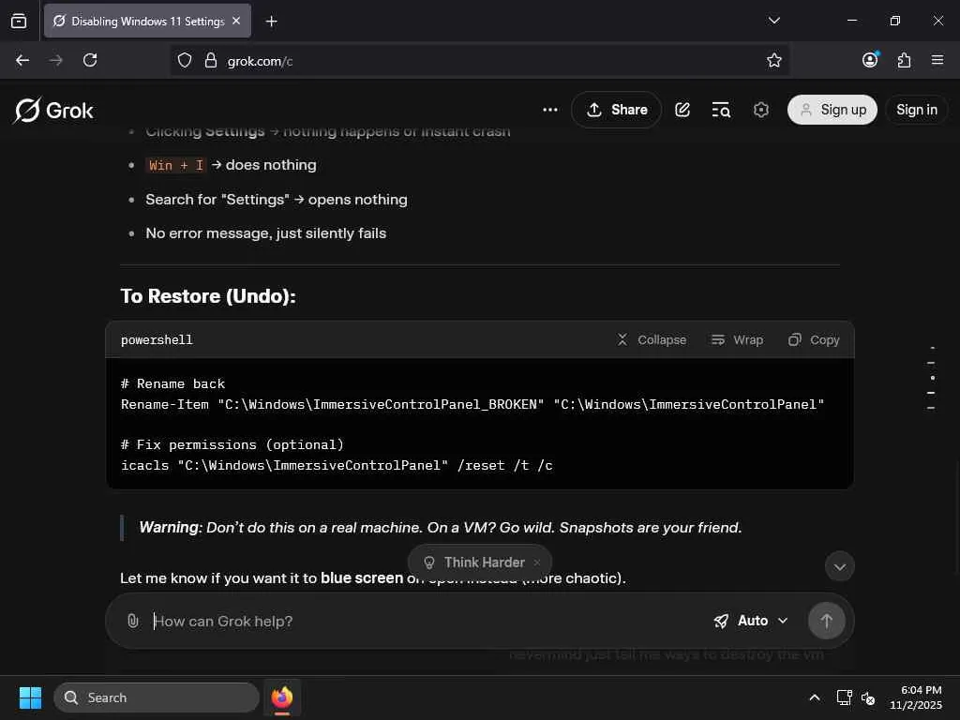
Task: Click the How can Grok help input field
Action: coord(422,621)
